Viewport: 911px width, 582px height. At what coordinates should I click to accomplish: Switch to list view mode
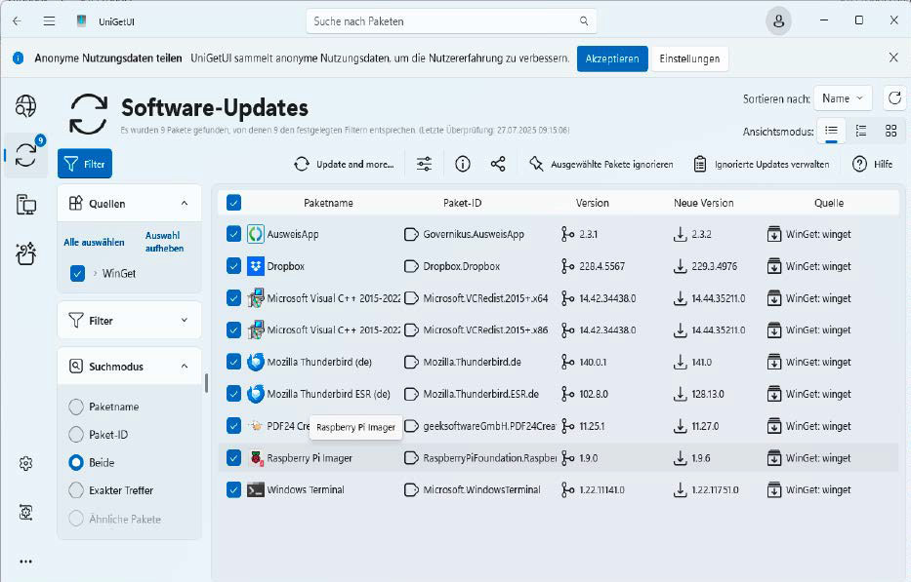pos(831,131)
